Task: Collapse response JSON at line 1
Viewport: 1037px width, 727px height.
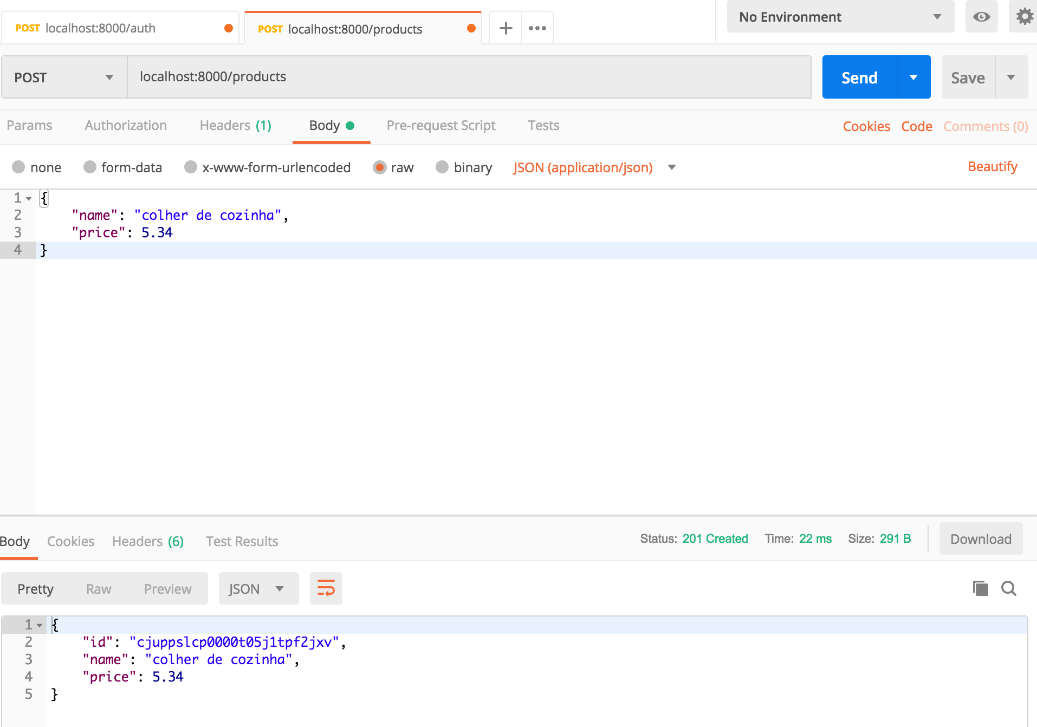Action: 40,625
